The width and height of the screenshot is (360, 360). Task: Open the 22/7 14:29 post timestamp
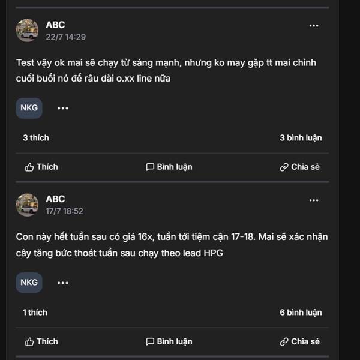pyautogui.click(x=65, y=37)
